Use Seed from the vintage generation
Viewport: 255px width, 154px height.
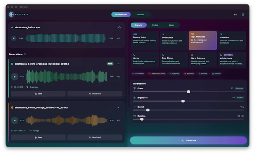click(x=95, y=137)
